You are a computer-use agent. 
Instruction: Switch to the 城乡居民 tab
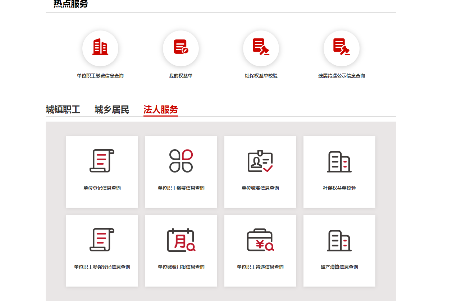coord(112,109)
